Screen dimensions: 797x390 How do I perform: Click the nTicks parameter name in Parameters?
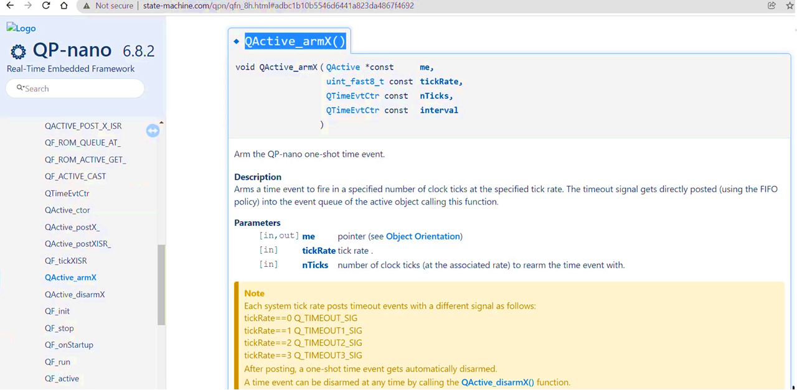point(315,265)
